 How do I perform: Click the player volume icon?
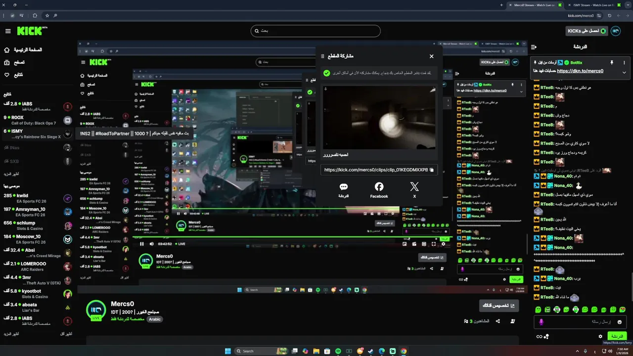[152, 244]
